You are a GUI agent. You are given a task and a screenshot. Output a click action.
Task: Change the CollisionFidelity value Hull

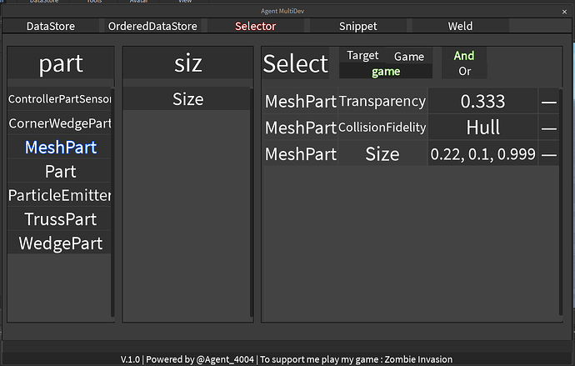(x=482, y=128)
